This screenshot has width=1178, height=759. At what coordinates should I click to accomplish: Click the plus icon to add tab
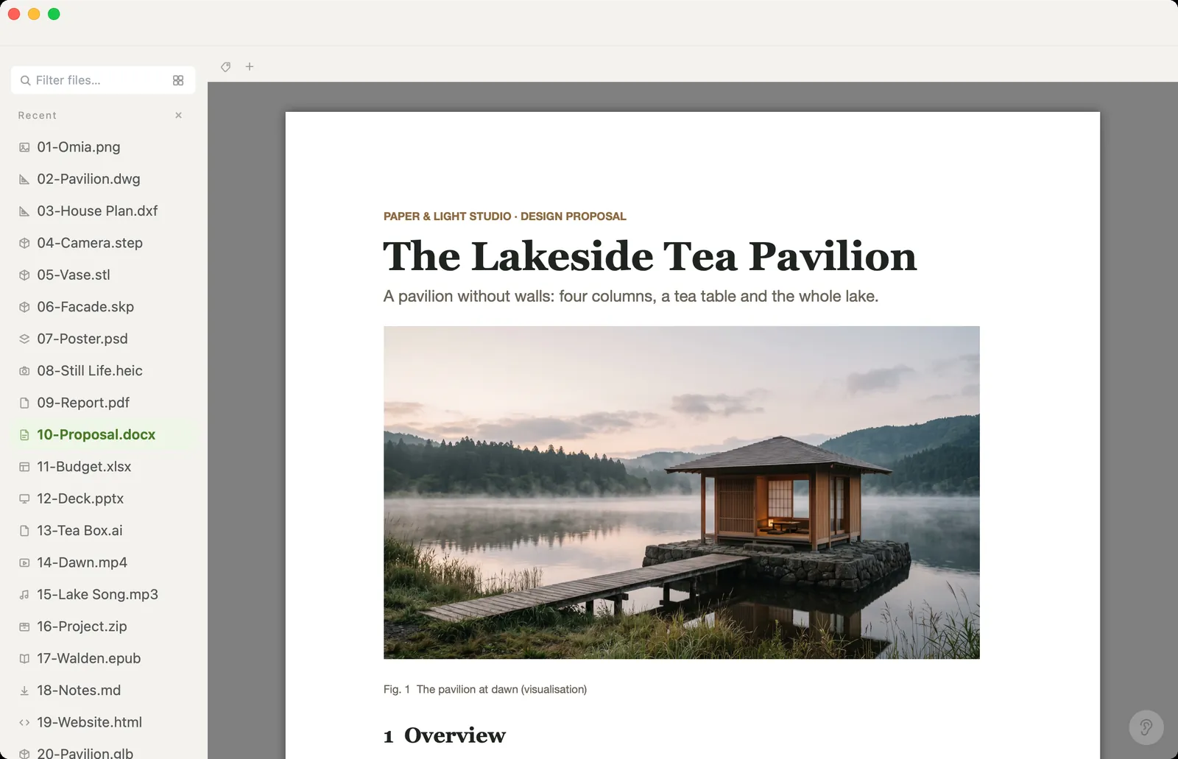(250, 66)
